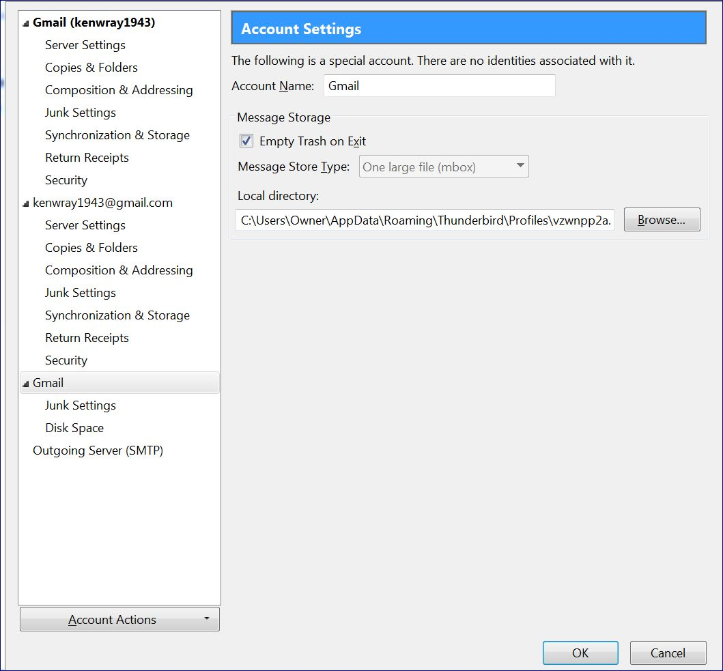Open Junk Settings under Gmail (kenwray1943)
Screen dimensions: 723x671
pos(81,113)
